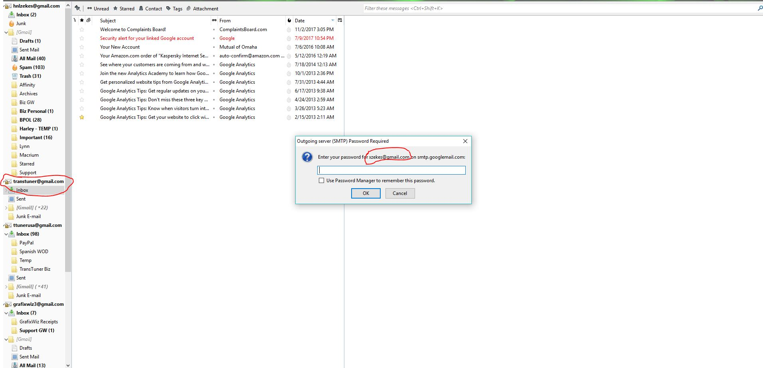Click the read-status dot of the Security alert message
763x368 pixels.
[x=214, y=38]
